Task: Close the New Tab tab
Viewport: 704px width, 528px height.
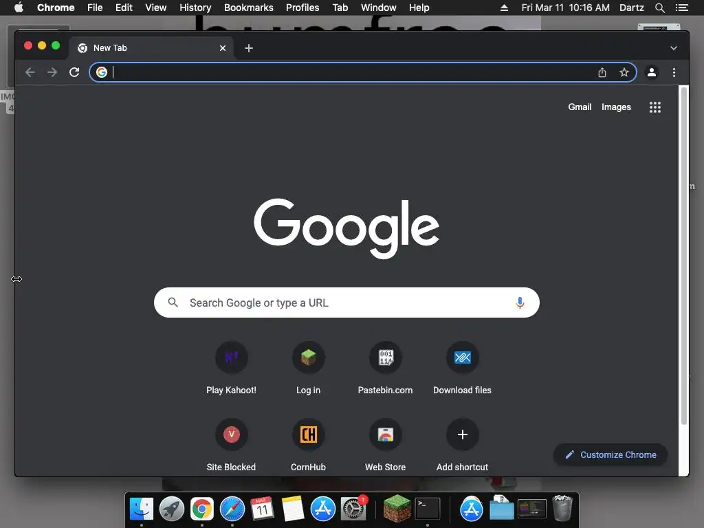Action: [223, 48]
